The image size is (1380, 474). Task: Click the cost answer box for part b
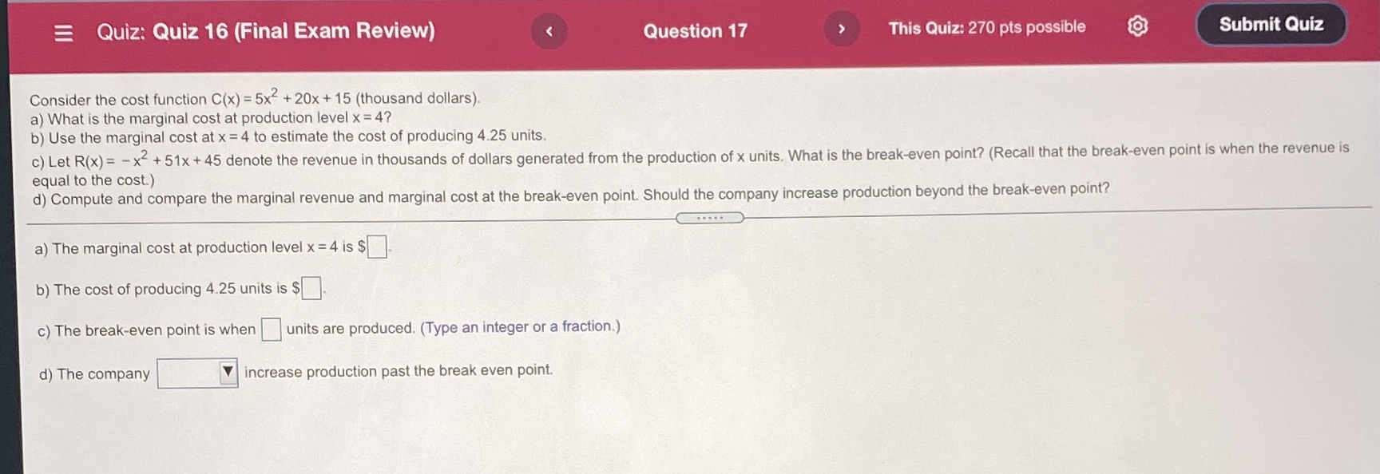(x=311, y=289)
